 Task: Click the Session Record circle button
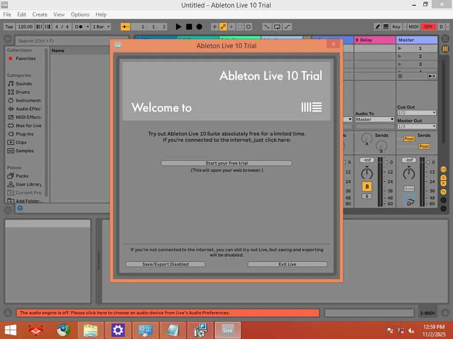coord(248,27)
